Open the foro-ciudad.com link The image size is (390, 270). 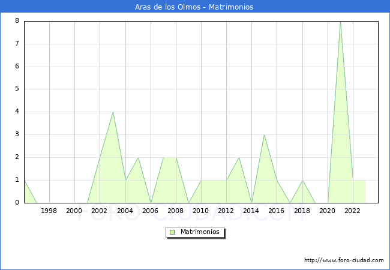point(344,260)
